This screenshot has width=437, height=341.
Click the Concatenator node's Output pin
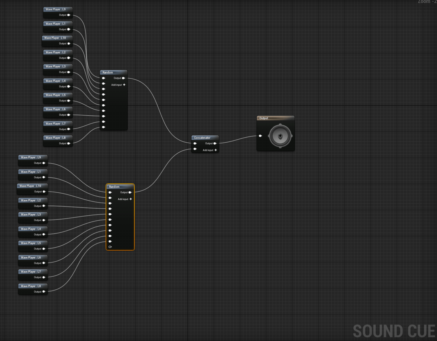(215, 143)
